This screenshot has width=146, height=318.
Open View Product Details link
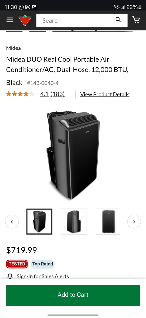pos(105,94)
